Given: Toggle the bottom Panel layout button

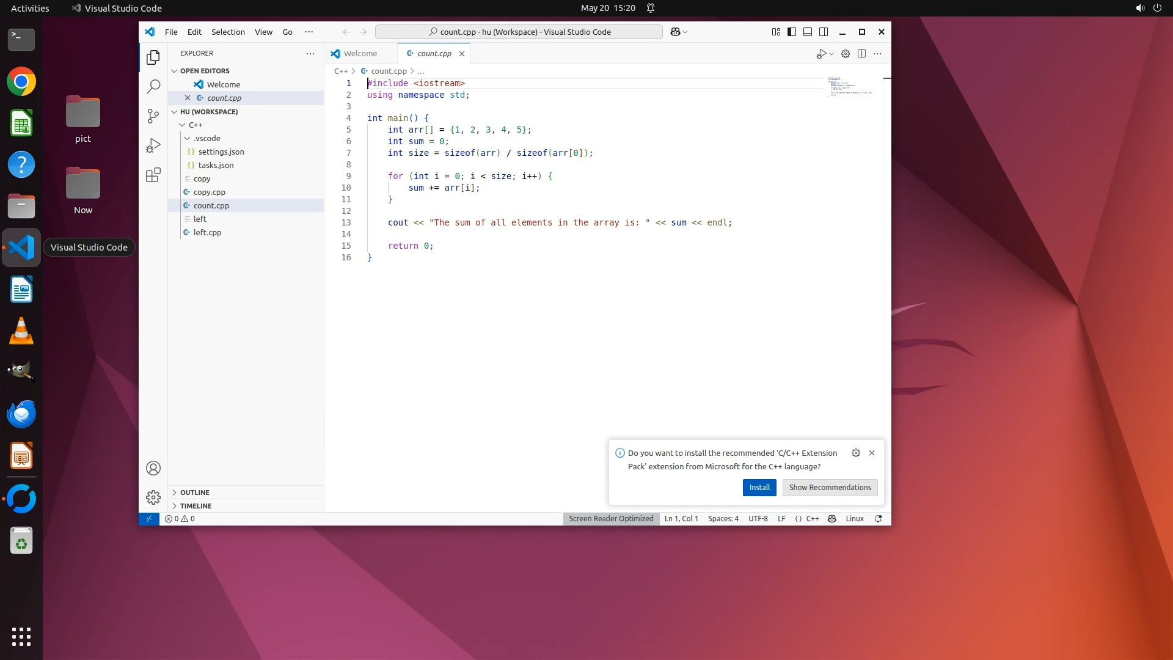Looking at the screenshot, I should coord(808,32).
